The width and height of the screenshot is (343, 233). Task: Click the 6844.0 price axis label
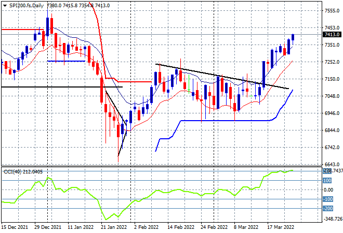click(x=332, y=130)
